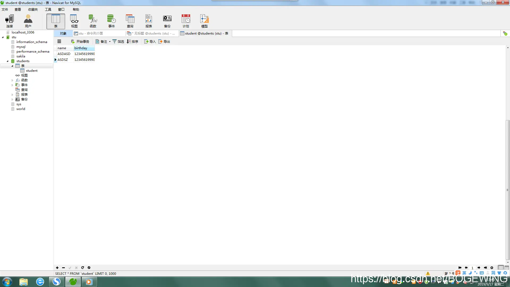The width and height of the screenshot is (510, 287).
Task: Click the add record plus button
Action: [57, 268]
